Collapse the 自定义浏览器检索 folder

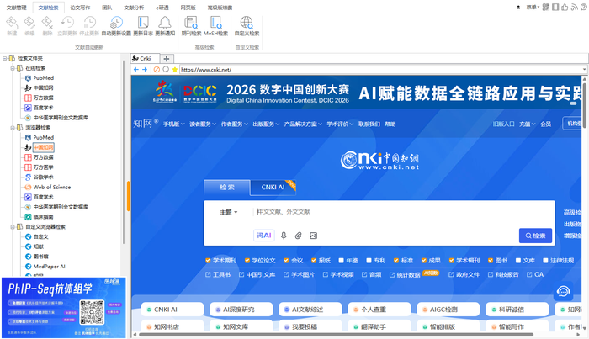pos(13,227)
